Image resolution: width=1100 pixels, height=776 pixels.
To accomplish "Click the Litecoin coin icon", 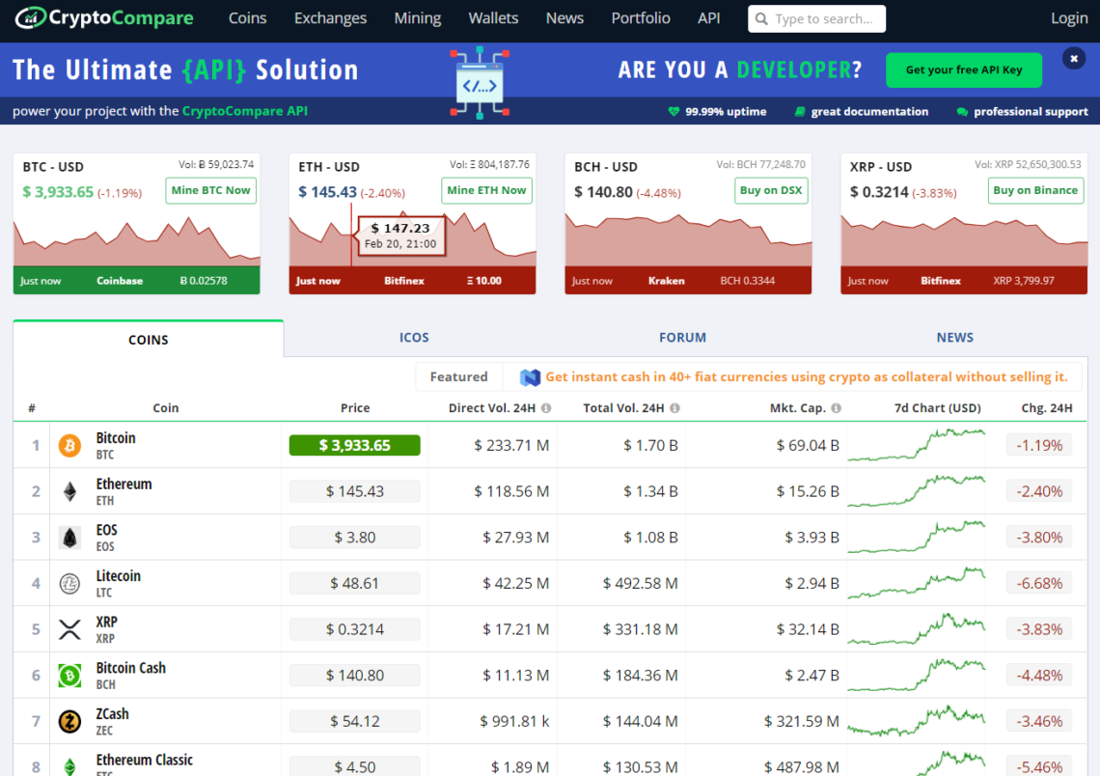I will (x=69, y=583).
